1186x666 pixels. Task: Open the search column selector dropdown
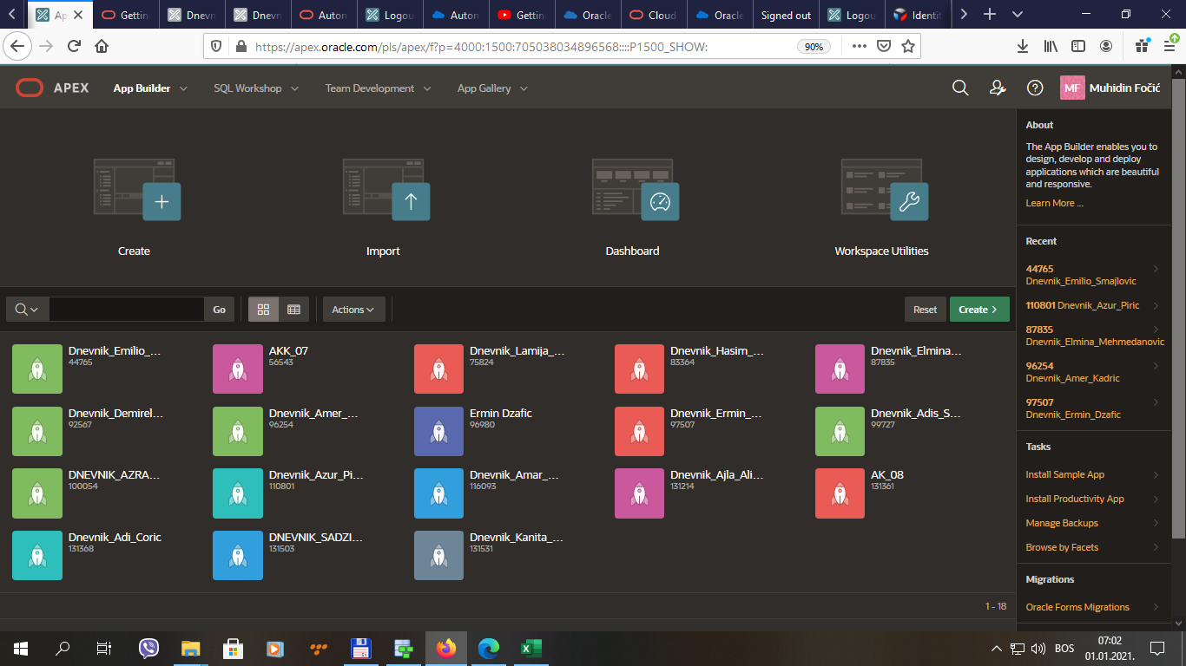pos(27,310)
